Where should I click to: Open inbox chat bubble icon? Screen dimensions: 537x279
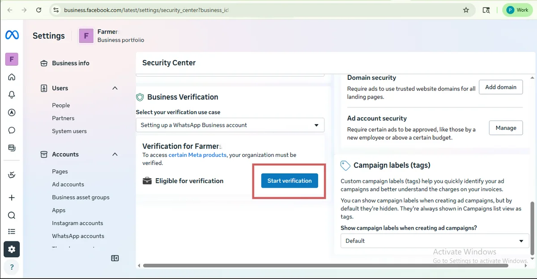[12, 130]
